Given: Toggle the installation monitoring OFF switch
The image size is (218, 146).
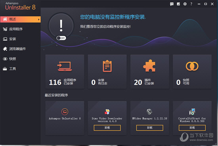Looking at the screenshot, I should (61, 38).
